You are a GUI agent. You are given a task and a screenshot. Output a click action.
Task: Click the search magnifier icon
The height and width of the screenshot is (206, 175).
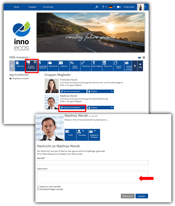click(x=97, y=7)
